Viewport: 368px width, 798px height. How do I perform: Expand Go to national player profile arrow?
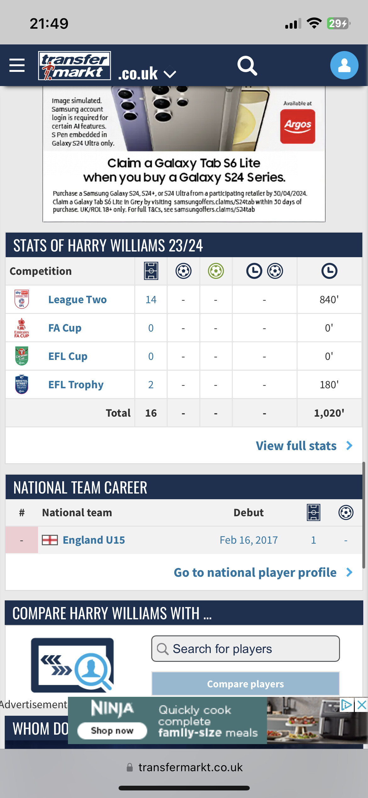[349, 572]
